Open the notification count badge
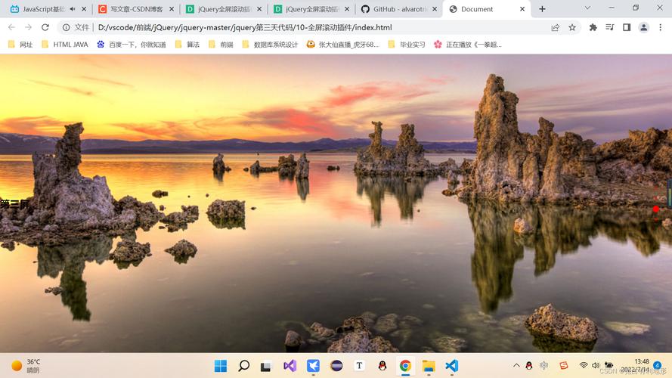The height and width of the screenshot is (378, 672). (658, 366)
